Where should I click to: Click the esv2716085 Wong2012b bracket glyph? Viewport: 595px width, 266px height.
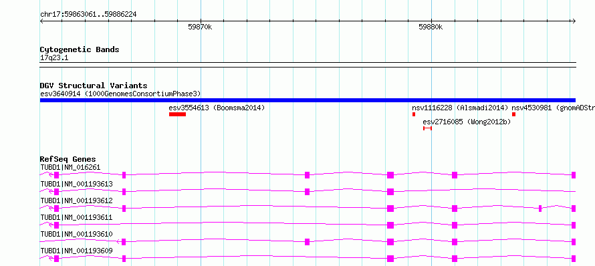[x=427, y=128]
